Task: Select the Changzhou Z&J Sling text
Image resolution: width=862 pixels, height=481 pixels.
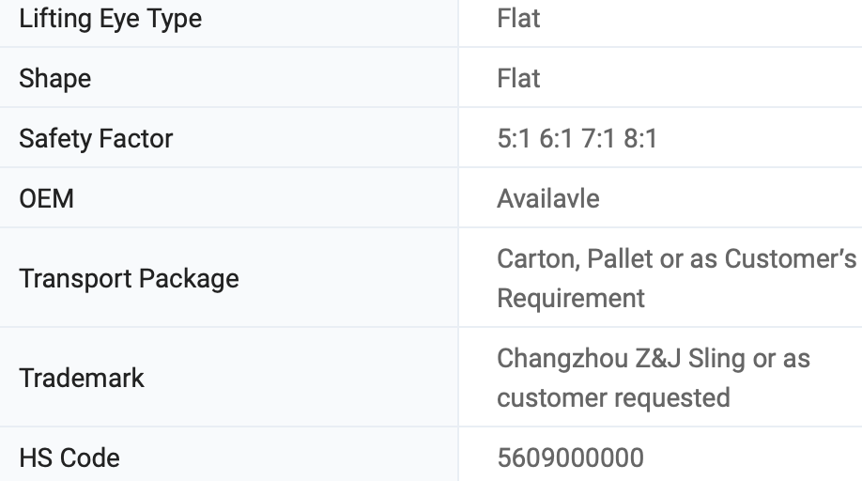Action: click(x=622, y=359)
